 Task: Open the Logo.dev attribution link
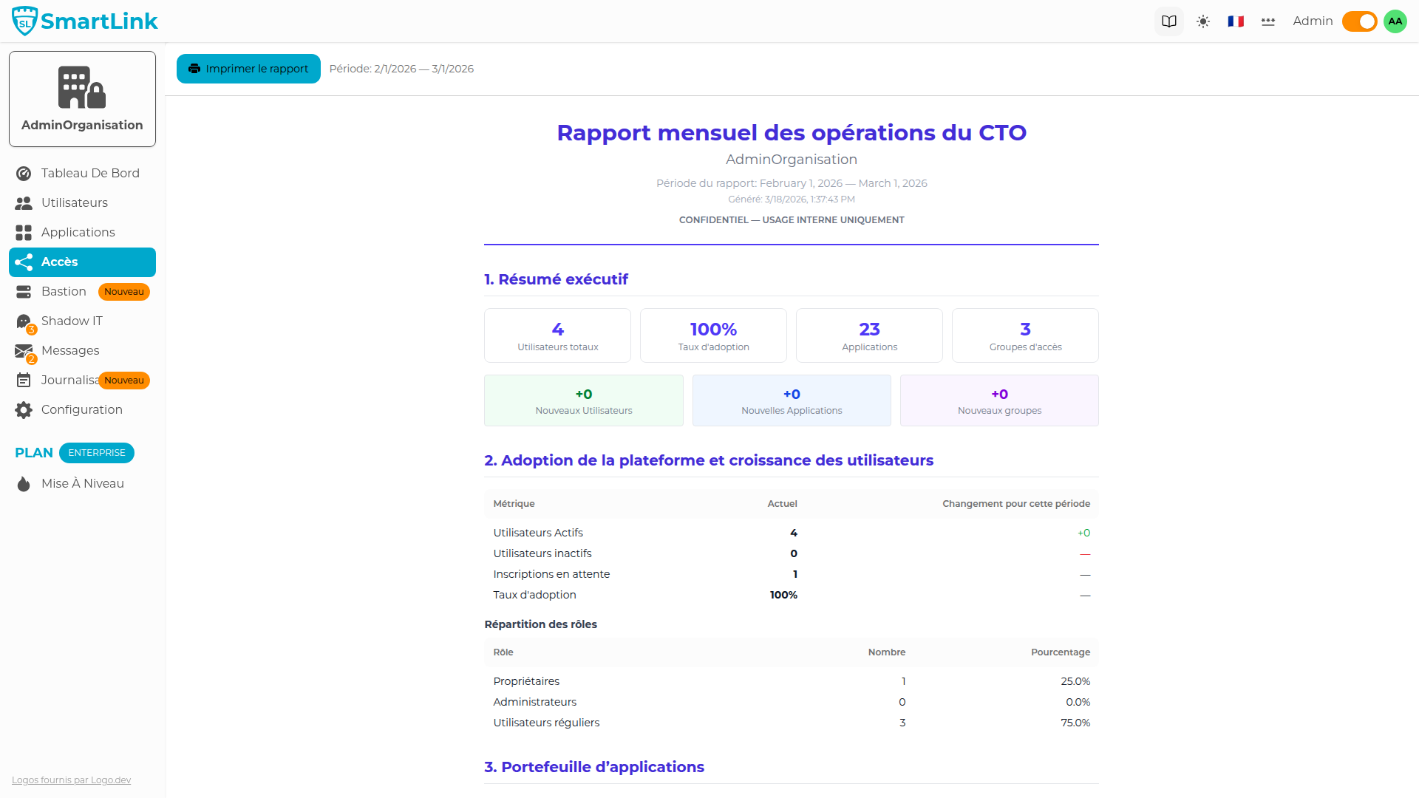pos(70,780)
